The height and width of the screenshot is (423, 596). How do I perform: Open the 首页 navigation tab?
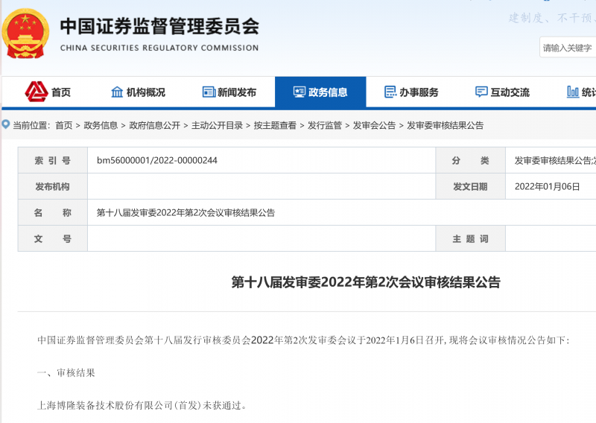(48, 92)
